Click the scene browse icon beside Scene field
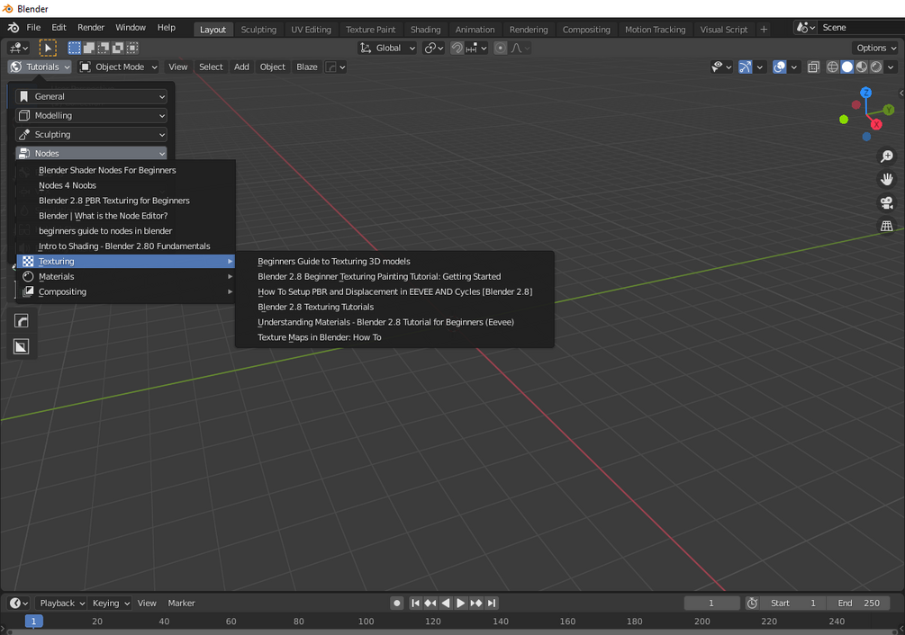The image size is (905, 635). click(805, 28)
